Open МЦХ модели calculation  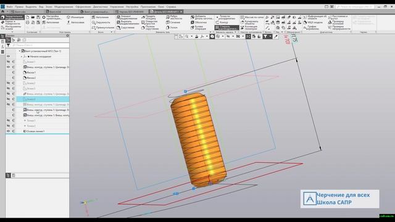click(x=313, y=22)
